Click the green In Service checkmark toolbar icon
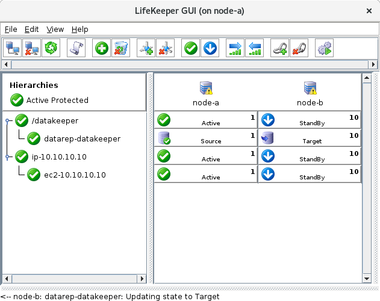Image resolution: width=380 pixels, height=301 pixels. (190, 48)
